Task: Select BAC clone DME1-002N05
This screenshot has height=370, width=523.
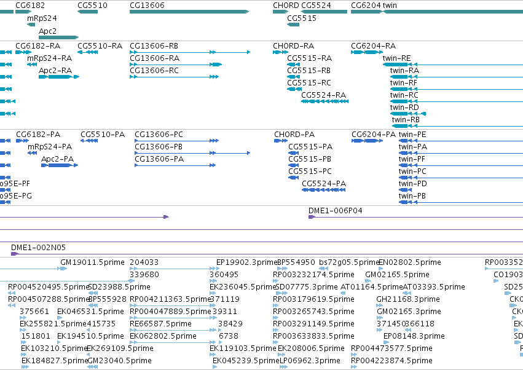Action: (x=267, y=254)
